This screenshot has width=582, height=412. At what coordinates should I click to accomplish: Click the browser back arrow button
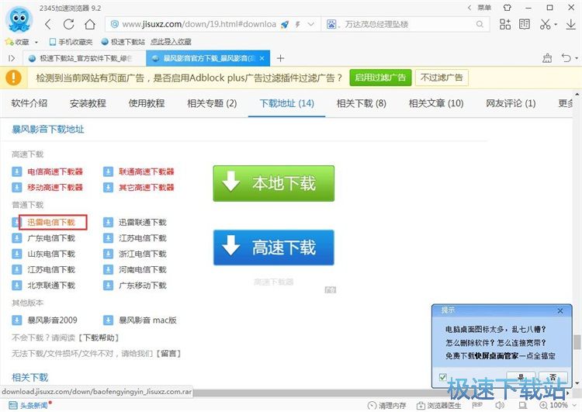[48, 24]
